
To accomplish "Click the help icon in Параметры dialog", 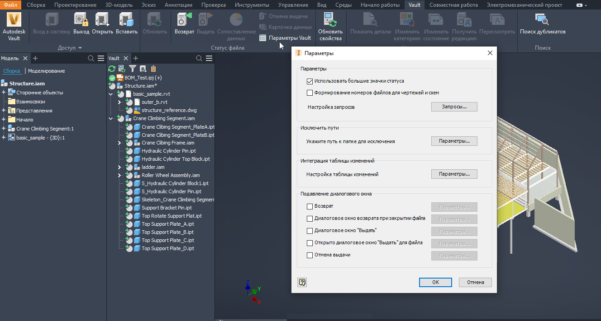I will (302, 282).
